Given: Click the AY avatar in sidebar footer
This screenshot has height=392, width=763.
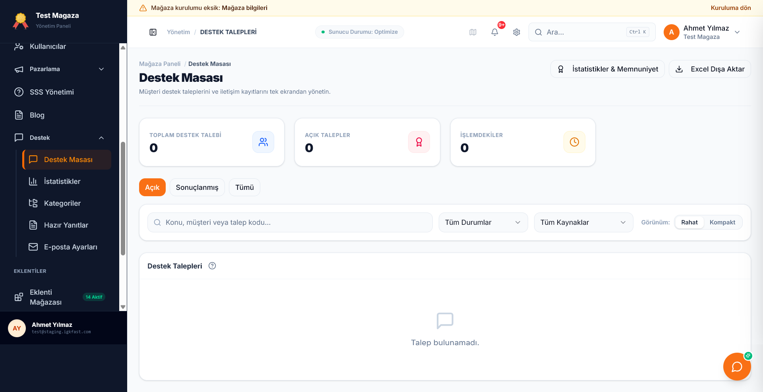Looking at the screenshot, I should 17,328.
